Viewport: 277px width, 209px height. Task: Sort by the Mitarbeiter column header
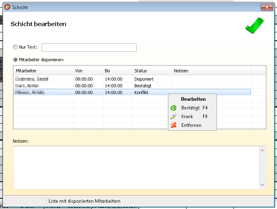click(43, 71)
